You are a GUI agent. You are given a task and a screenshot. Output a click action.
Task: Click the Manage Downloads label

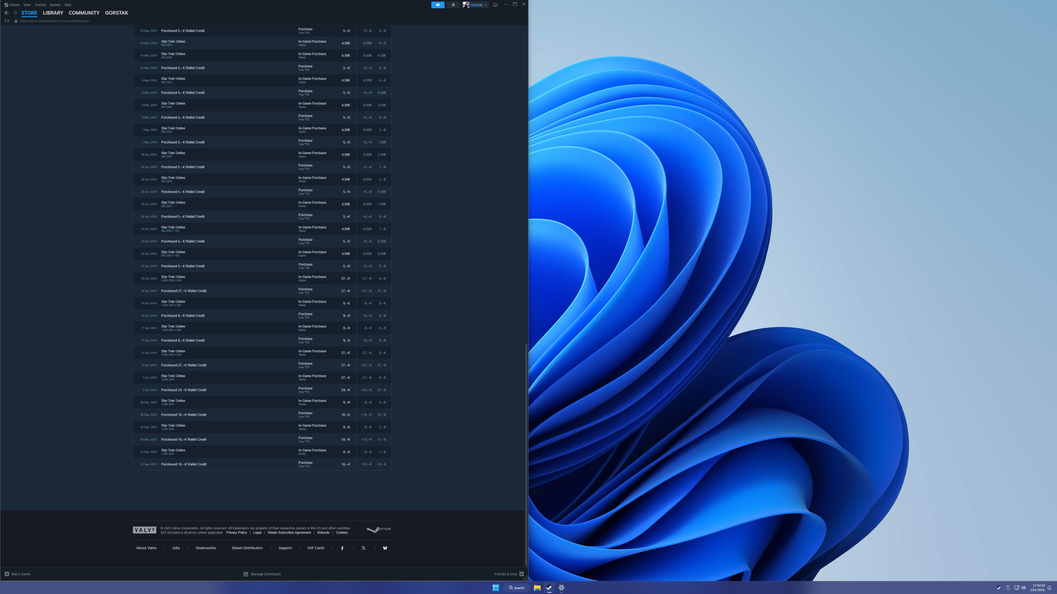tap(266, 574)
